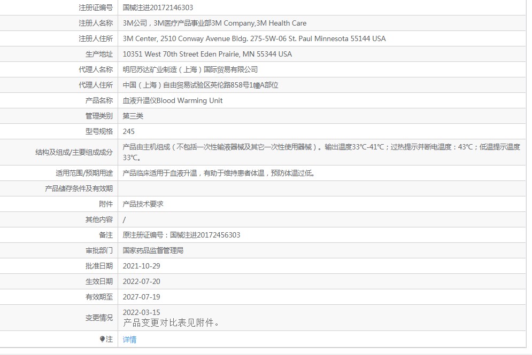532x355 pixels.
Task: Select the 注册人住所 label
Action: pyautogui.click(x=96, y=38)
